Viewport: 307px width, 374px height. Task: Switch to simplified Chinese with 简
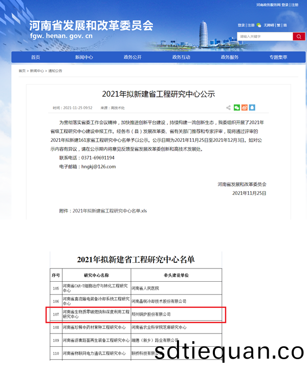285,25
